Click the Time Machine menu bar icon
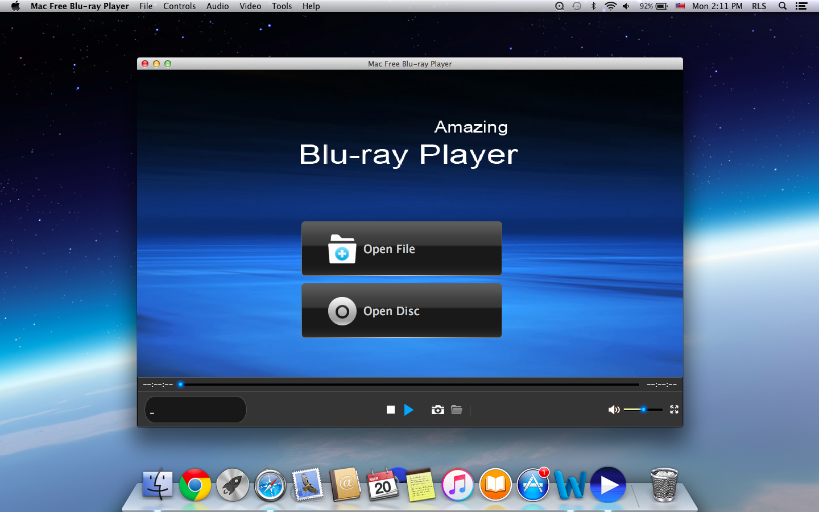Image resolution: width=819 pixels, height=512 pixels. coord(577,6)
